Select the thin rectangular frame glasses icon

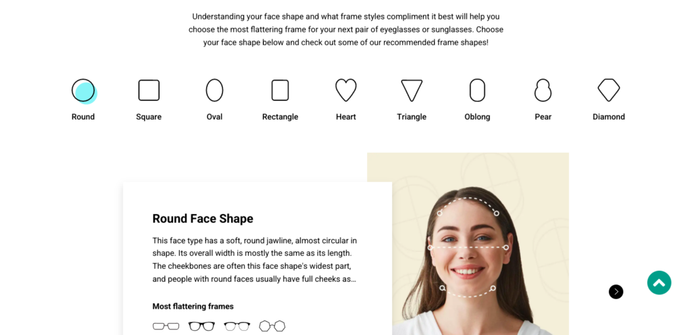pos(166,326)
